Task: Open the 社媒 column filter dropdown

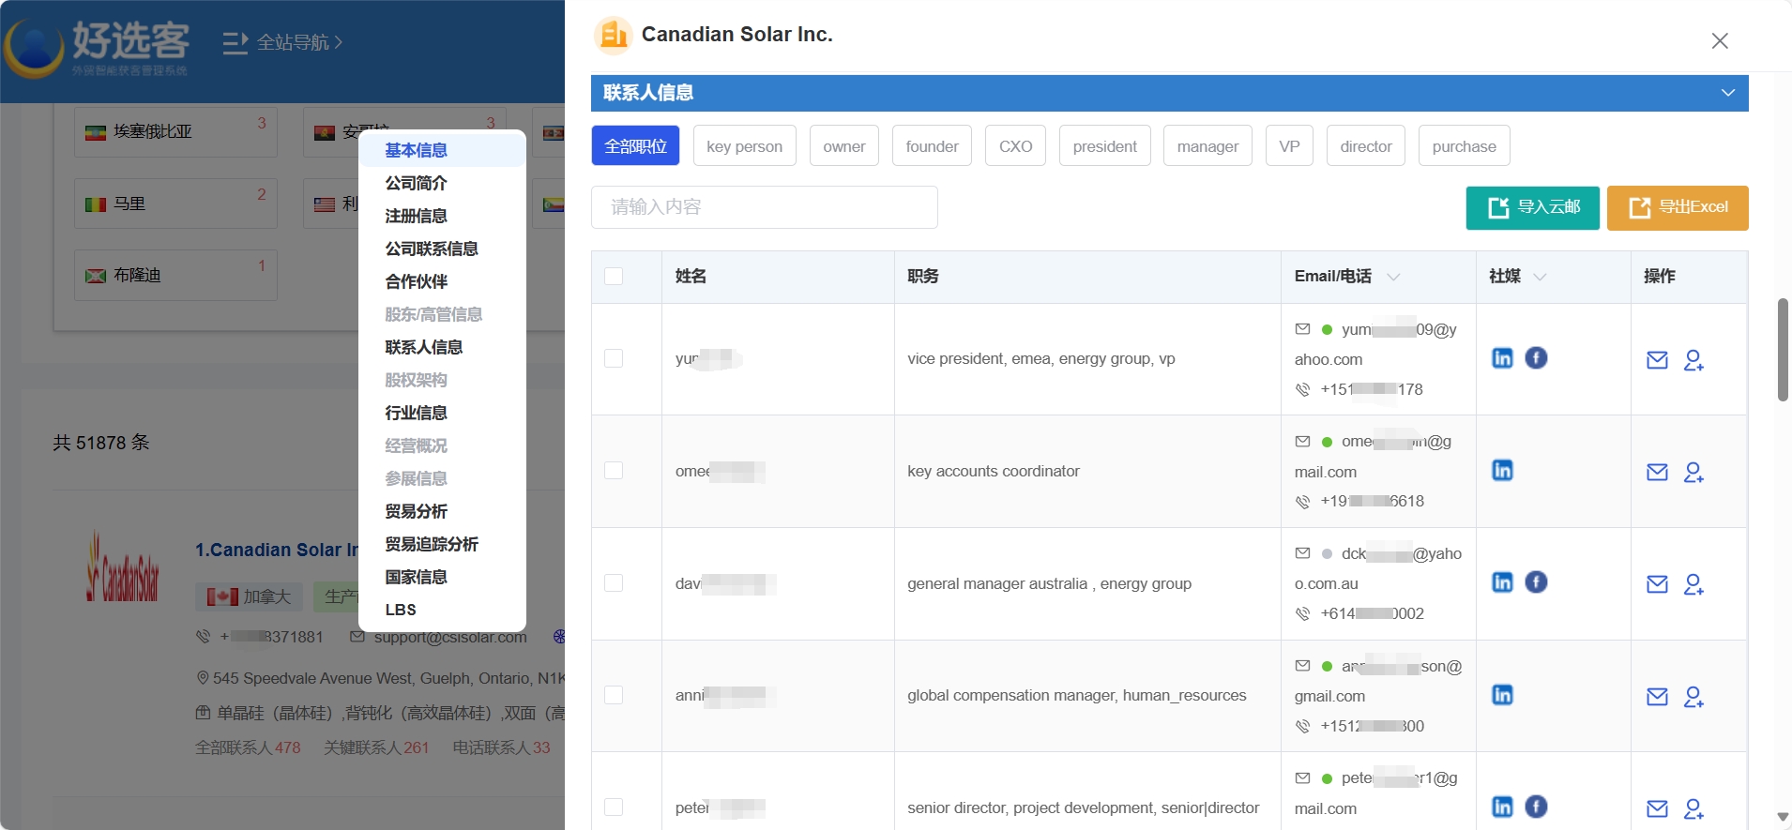Action: click(x=1540, y=277)
